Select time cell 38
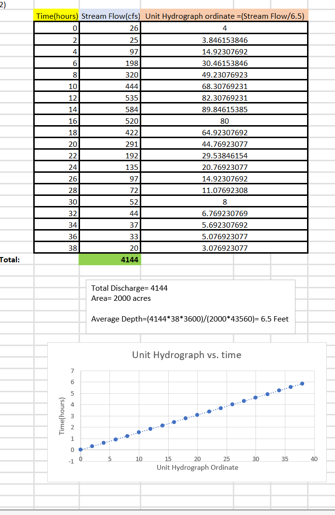335x515 pixels. [x=56, y=248]
